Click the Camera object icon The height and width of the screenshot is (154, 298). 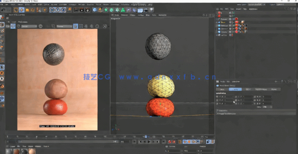[146, 10]
